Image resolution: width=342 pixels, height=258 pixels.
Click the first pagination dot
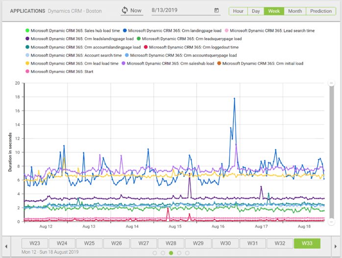155,253
